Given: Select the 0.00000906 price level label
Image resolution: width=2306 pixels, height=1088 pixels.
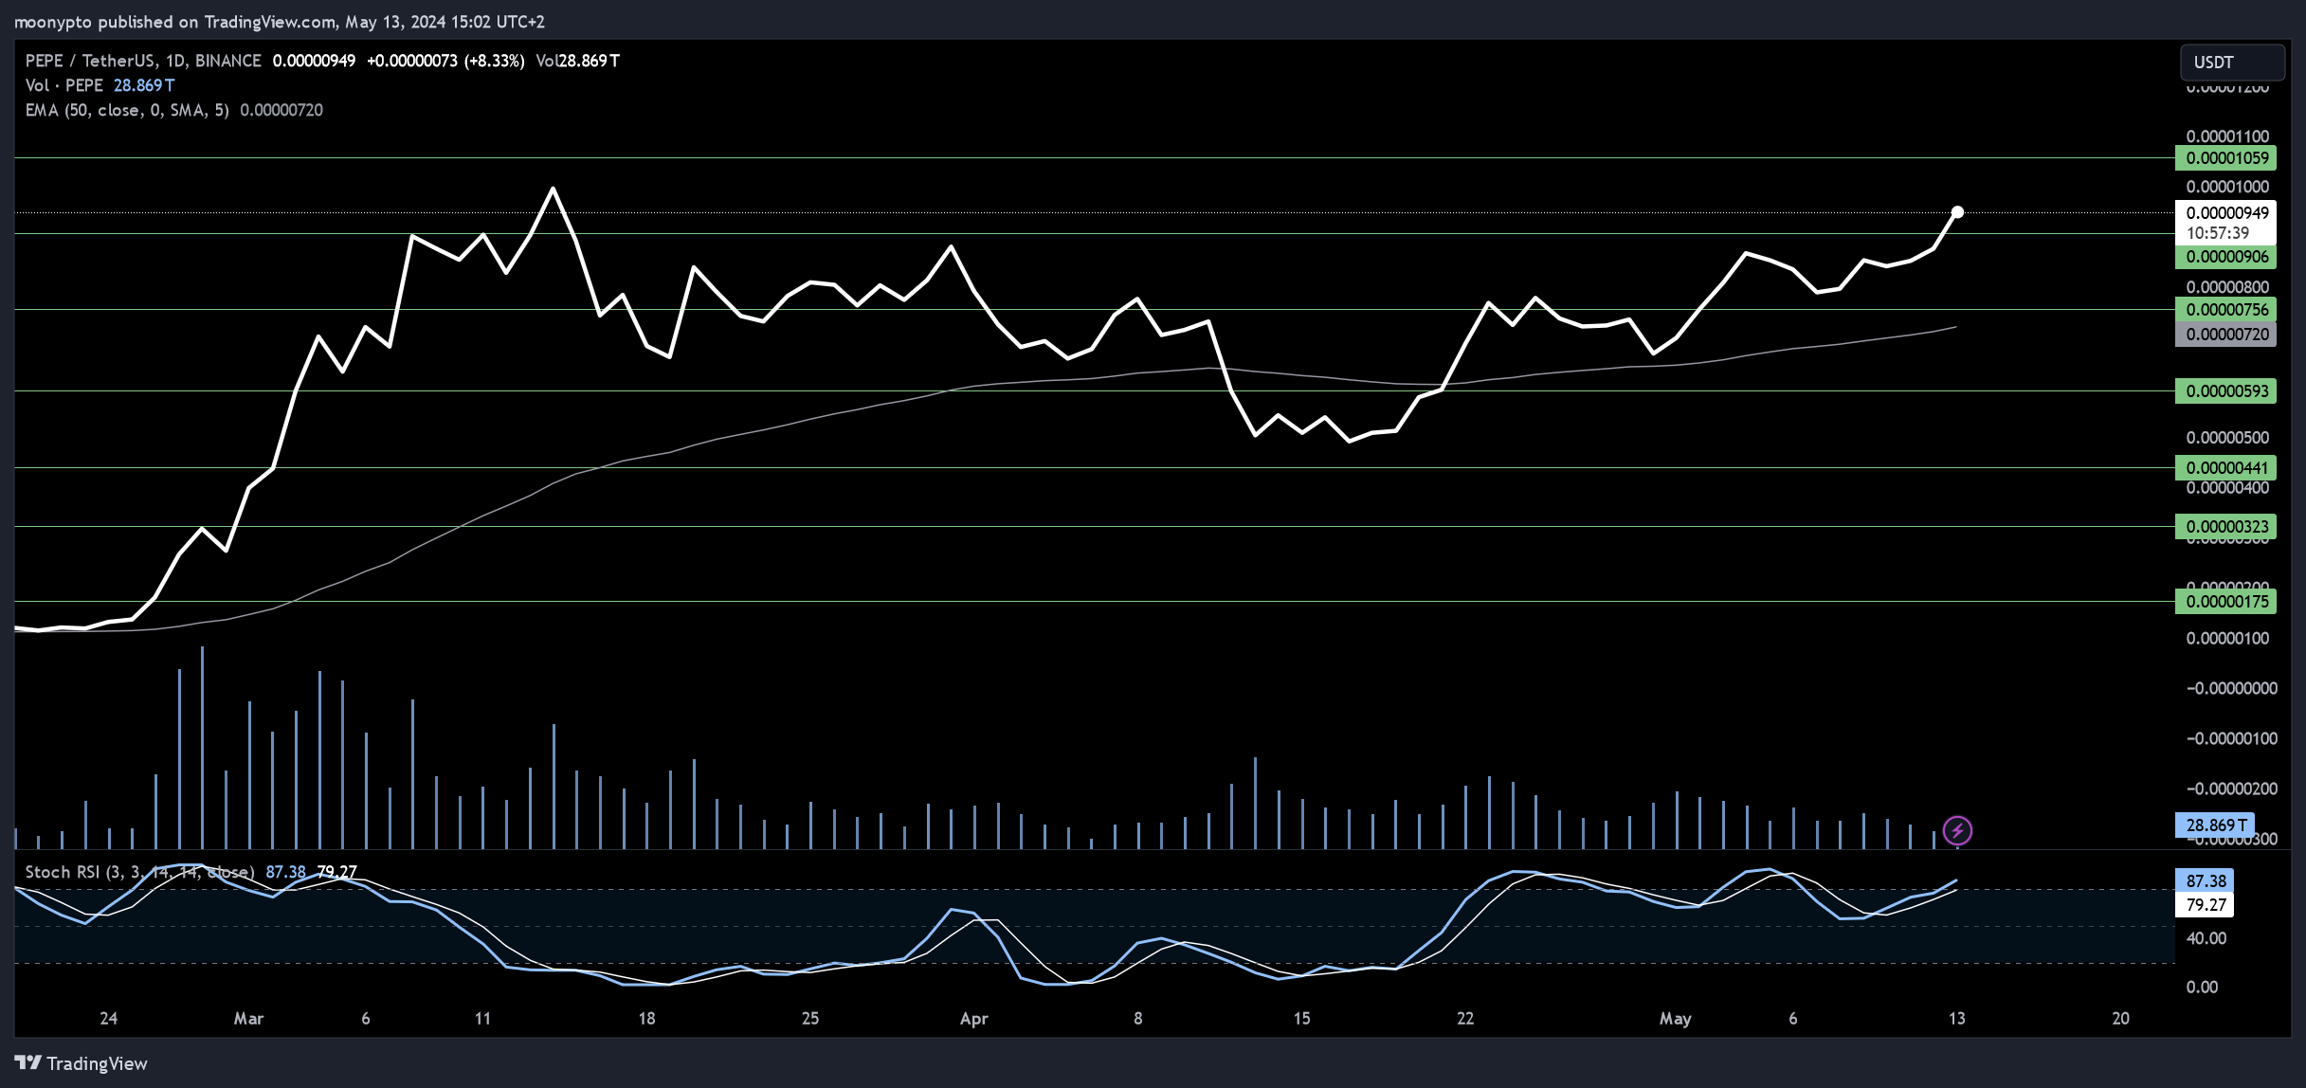Looking at the screenshot, I should (x=2225, y=257).
